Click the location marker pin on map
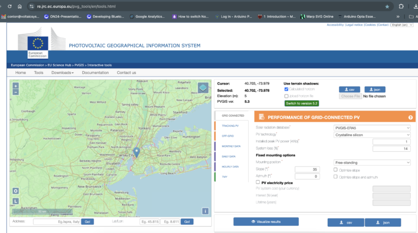 pyautogui.click(x=137, y=151)
